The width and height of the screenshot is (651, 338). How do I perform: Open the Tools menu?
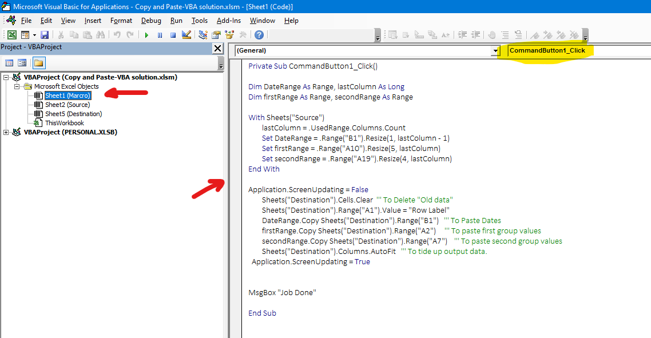(199, 21)
